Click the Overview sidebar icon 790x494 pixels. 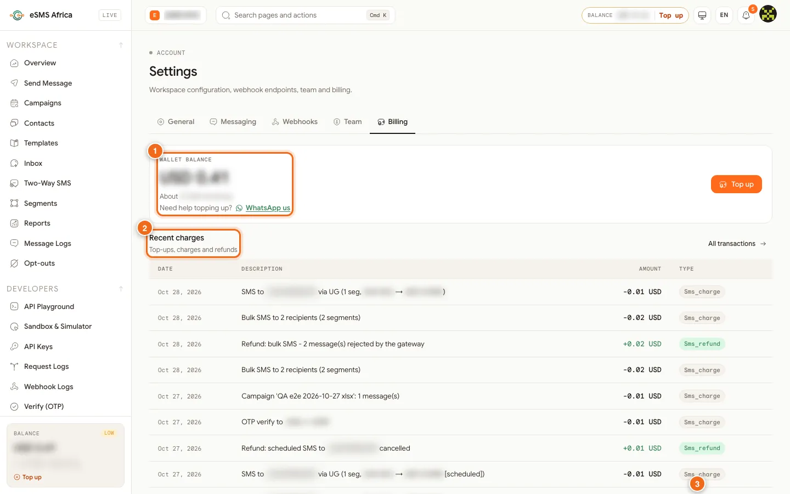point(15,63)
